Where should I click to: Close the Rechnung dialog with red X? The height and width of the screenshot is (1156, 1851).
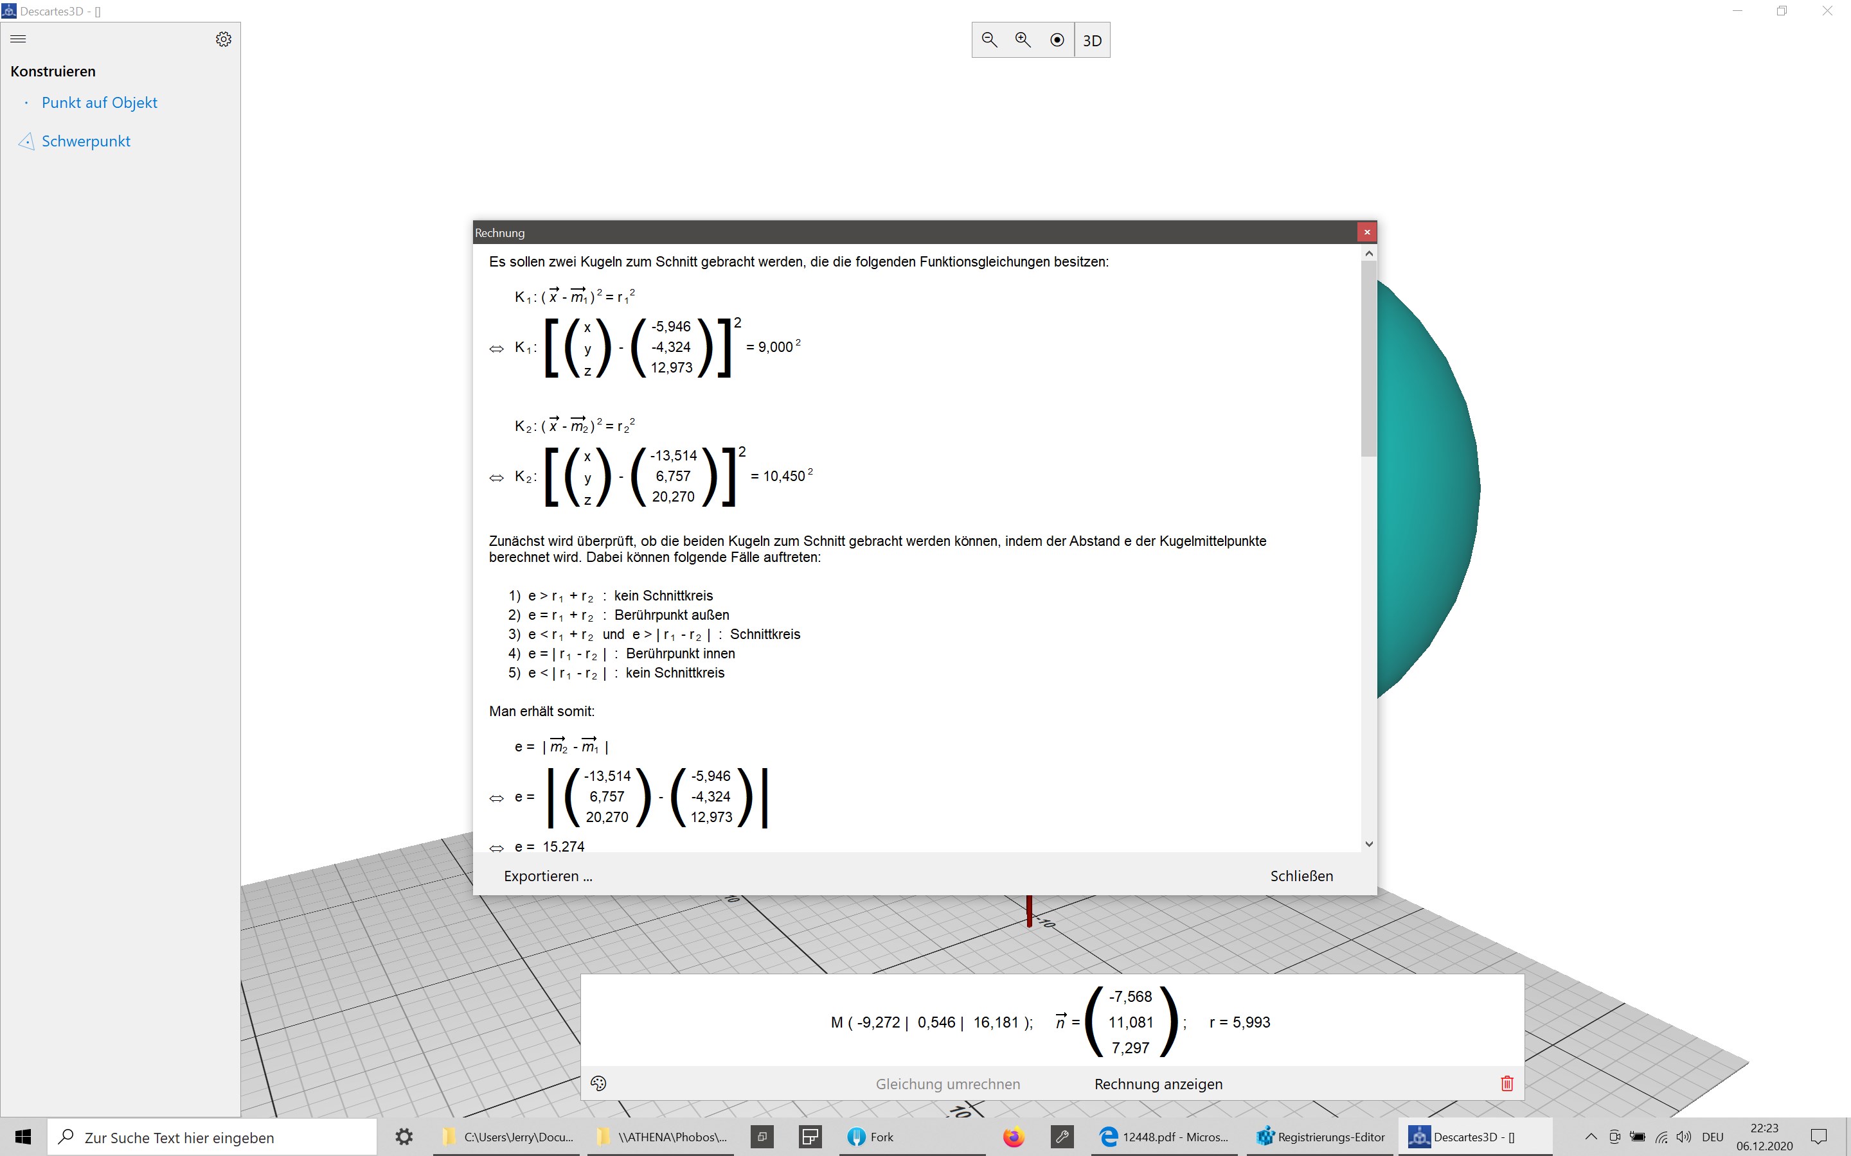(1367, 232)
